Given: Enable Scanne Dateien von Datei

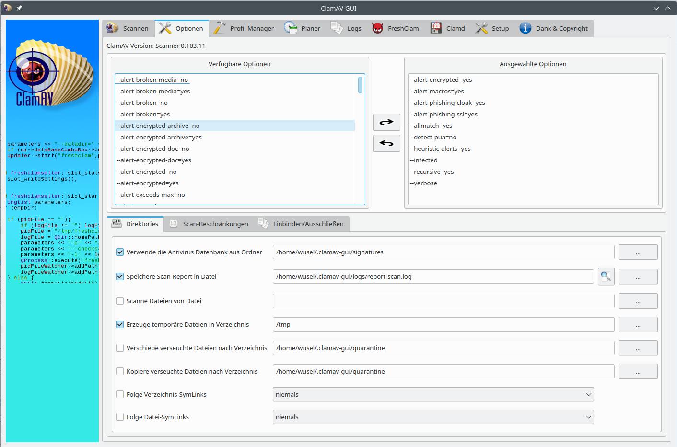Looking at the screenshot, I should click(x=119, y=300).
